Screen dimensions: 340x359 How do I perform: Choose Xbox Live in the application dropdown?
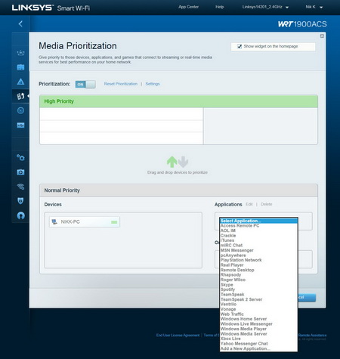[230, 339]
